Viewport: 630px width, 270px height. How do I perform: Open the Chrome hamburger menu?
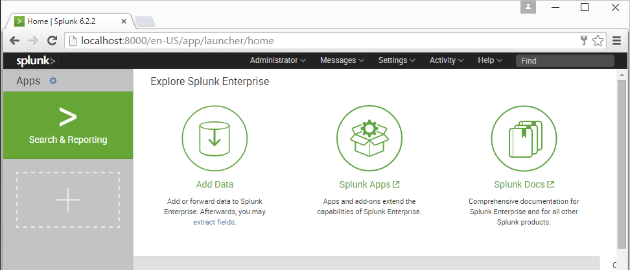tap(616, 40)
